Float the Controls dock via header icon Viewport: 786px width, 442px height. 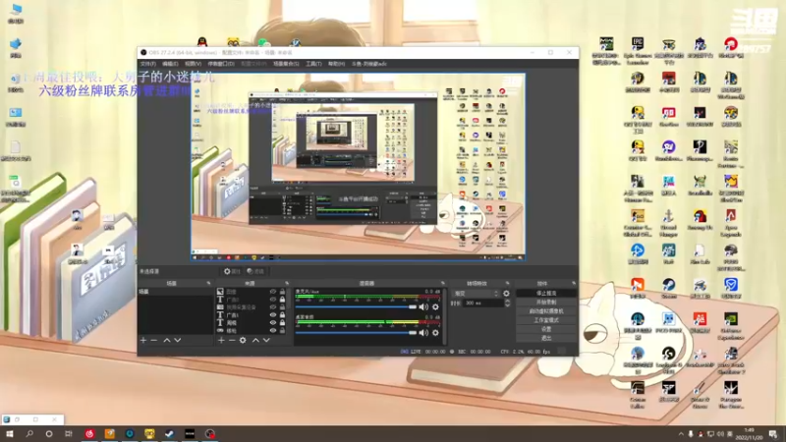pos(574,283)
